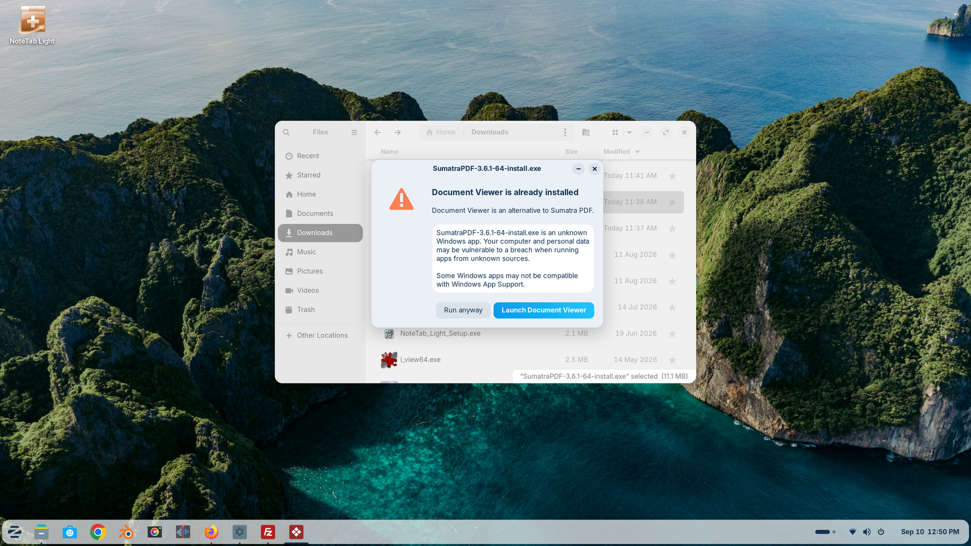Open Windows App Support taskbar icon

[x=296, y=532]
